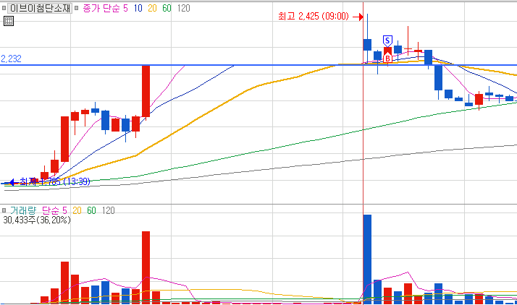Toggle the small square before 거래량
This screenshot has width=517, height=305.
point(4,210)
